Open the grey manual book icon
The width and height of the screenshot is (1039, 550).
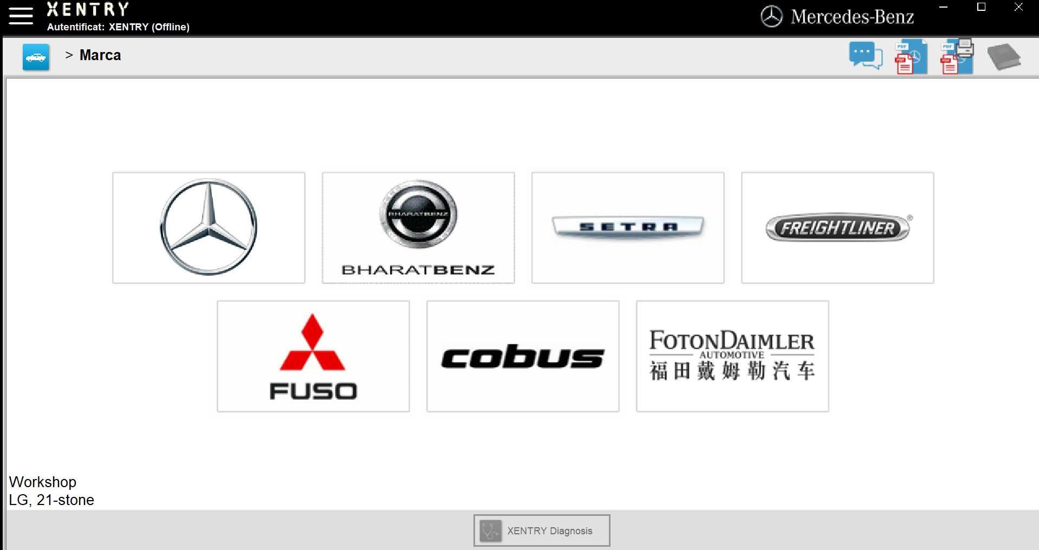click(1004, 57)
